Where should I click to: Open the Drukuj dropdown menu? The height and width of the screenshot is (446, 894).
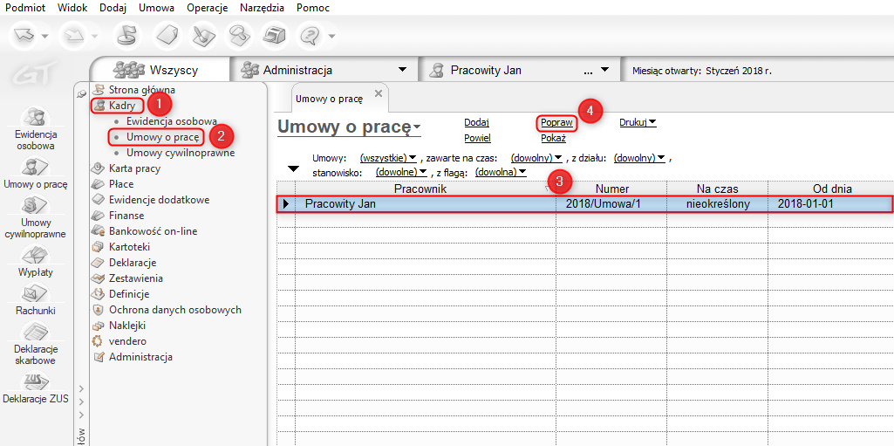638,122
